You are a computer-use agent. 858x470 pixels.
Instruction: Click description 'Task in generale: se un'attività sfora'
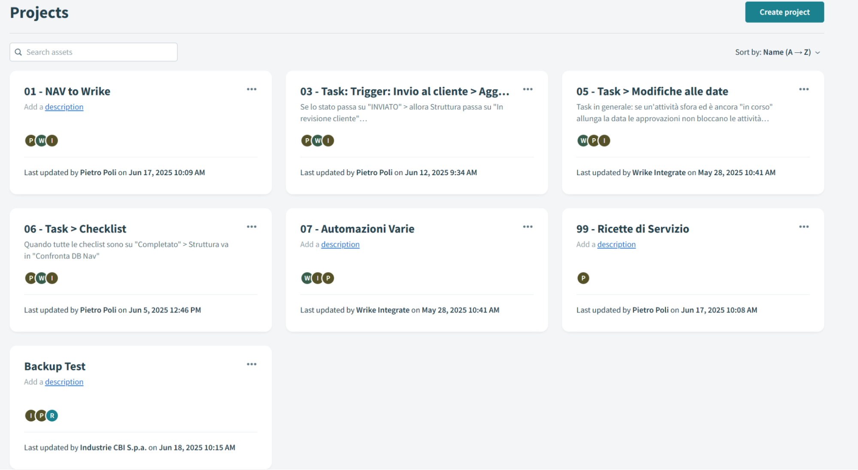[x=674, y=112]
